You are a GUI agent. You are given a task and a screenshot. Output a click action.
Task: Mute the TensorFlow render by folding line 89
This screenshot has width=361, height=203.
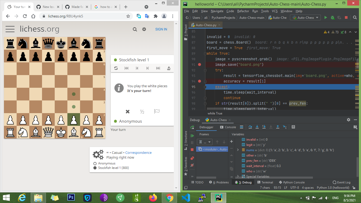click(x=205, y=53)
